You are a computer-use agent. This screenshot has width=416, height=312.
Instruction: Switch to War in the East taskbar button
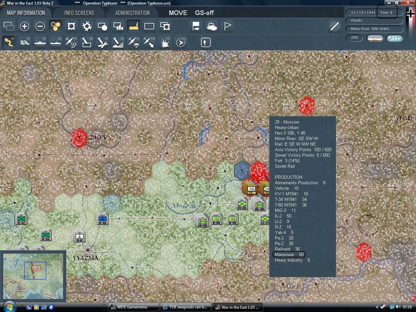[238, 307]
